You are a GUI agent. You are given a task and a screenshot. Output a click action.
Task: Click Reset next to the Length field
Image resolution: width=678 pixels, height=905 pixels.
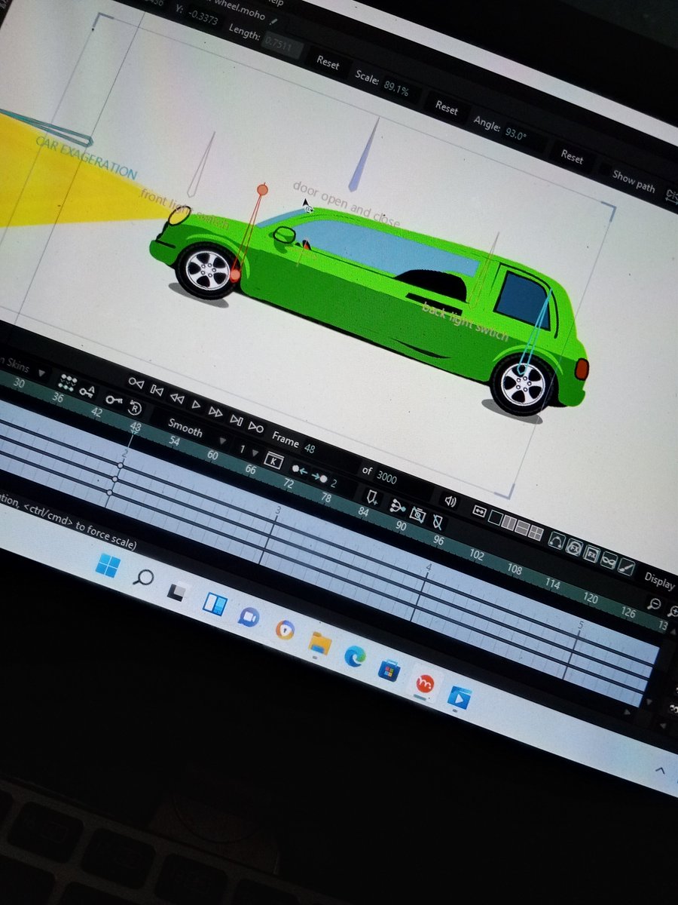click(x=328, y=62)
